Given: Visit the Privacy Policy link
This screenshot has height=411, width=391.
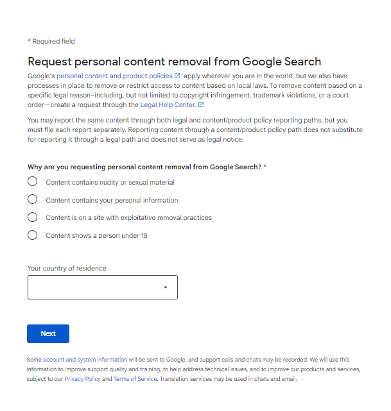Looking at the screenshot, I should point(82,379).
